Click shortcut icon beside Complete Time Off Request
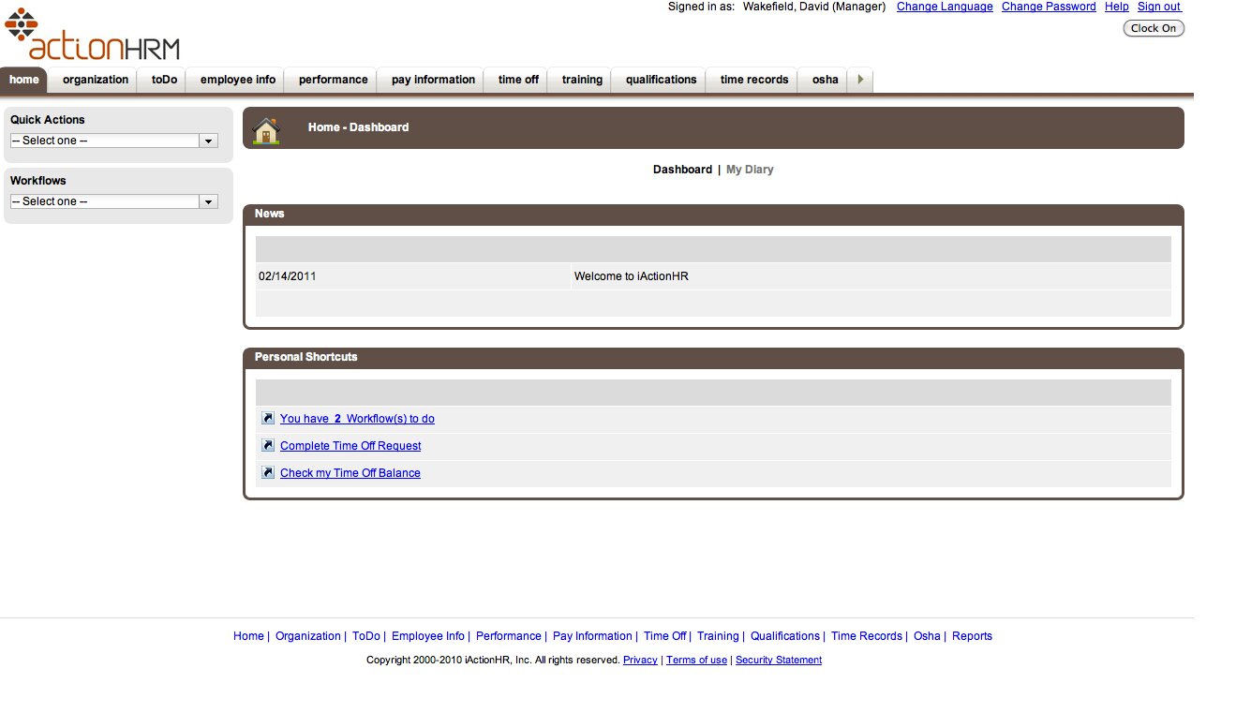Viewport: 1236px width, 713px height. click(x=268, y=446)
